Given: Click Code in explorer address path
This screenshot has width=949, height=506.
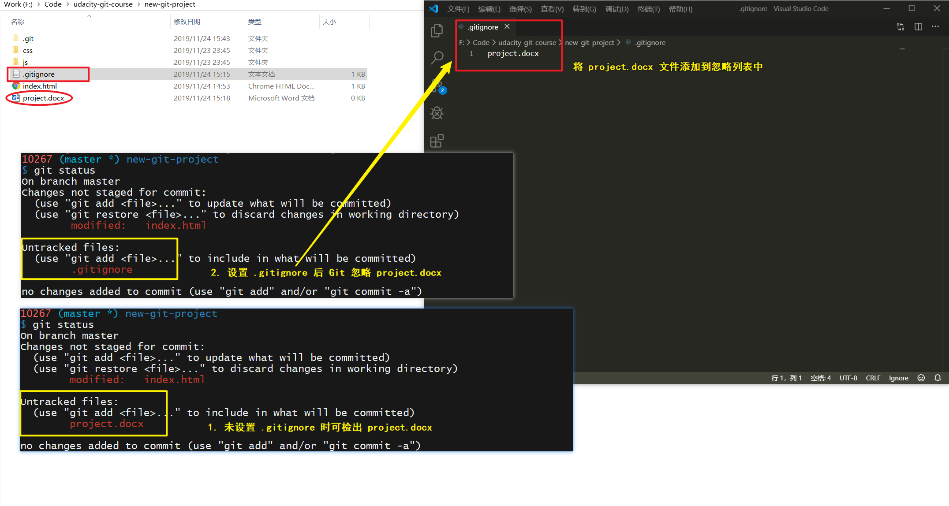Looking at the screenshot, I should point(53,4).
